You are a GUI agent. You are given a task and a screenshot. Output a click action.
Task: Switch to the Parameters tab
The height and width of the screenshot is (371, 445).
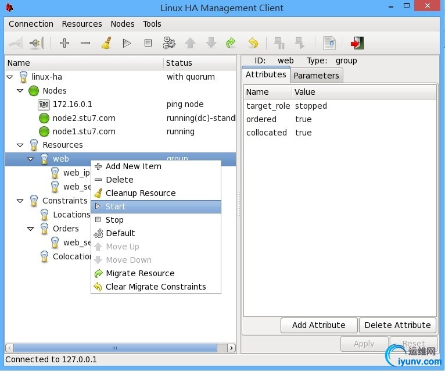coord(316,76)
